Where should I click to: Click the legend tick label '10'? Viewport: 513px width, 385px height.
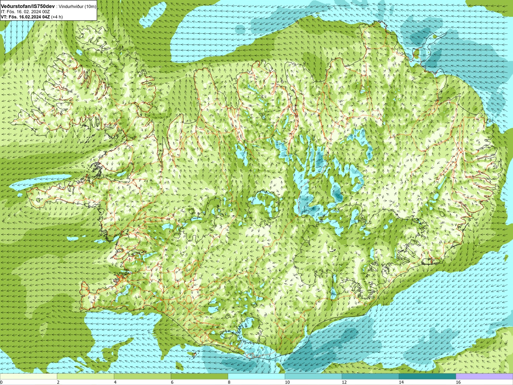coord(287,382)
